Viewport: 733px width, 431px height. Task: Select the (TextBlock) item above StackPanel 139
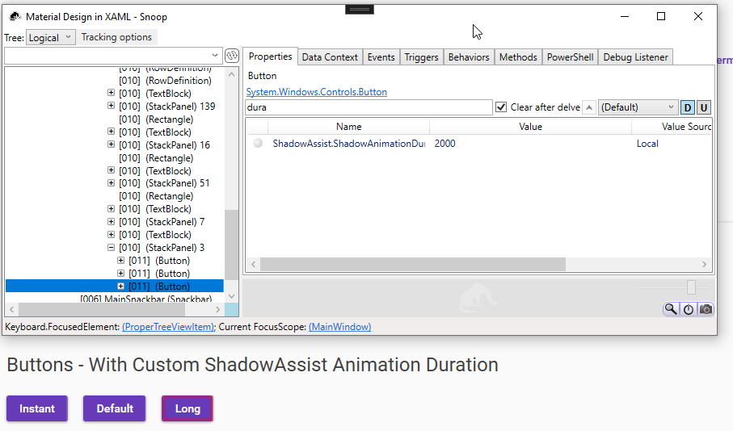[x=154, y=94]
